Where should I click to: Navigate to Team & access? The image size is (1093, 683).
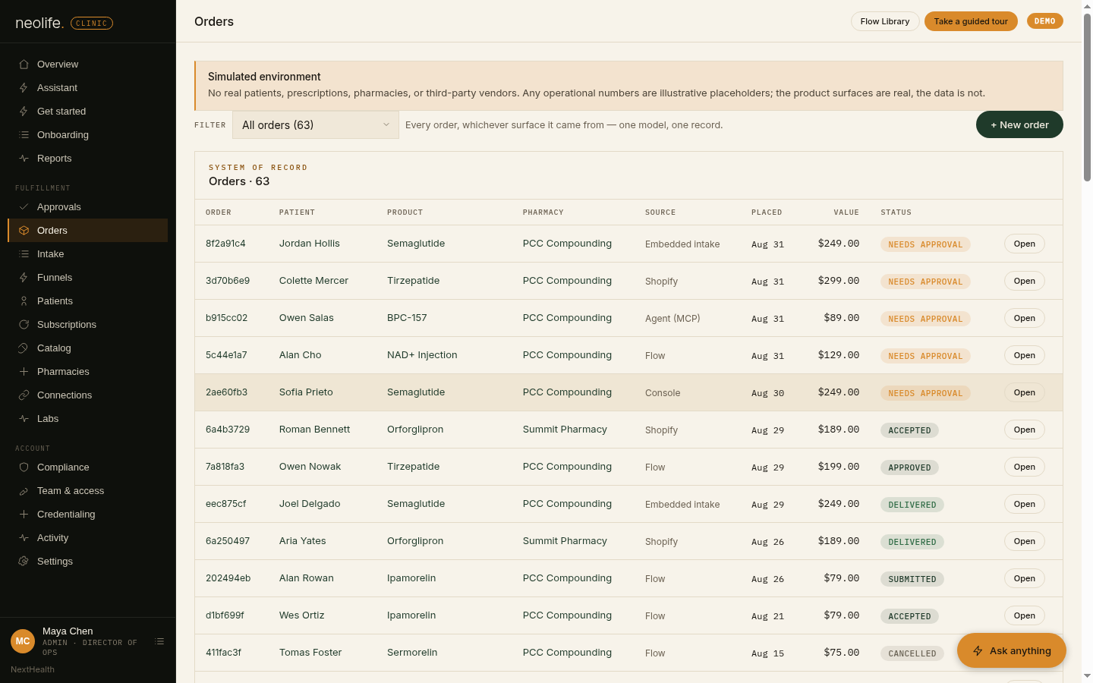point(87,491)
